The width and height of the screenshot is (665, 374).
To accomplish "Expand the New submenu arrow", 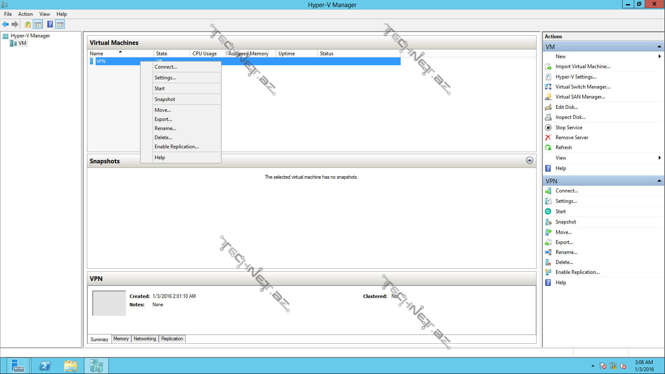I will (x=660, y=57).
